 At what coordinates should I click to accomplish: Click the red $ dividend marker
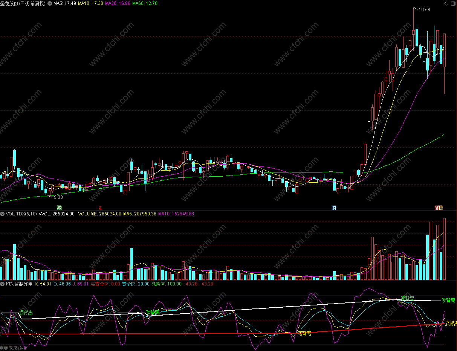[x=100, y=208]
